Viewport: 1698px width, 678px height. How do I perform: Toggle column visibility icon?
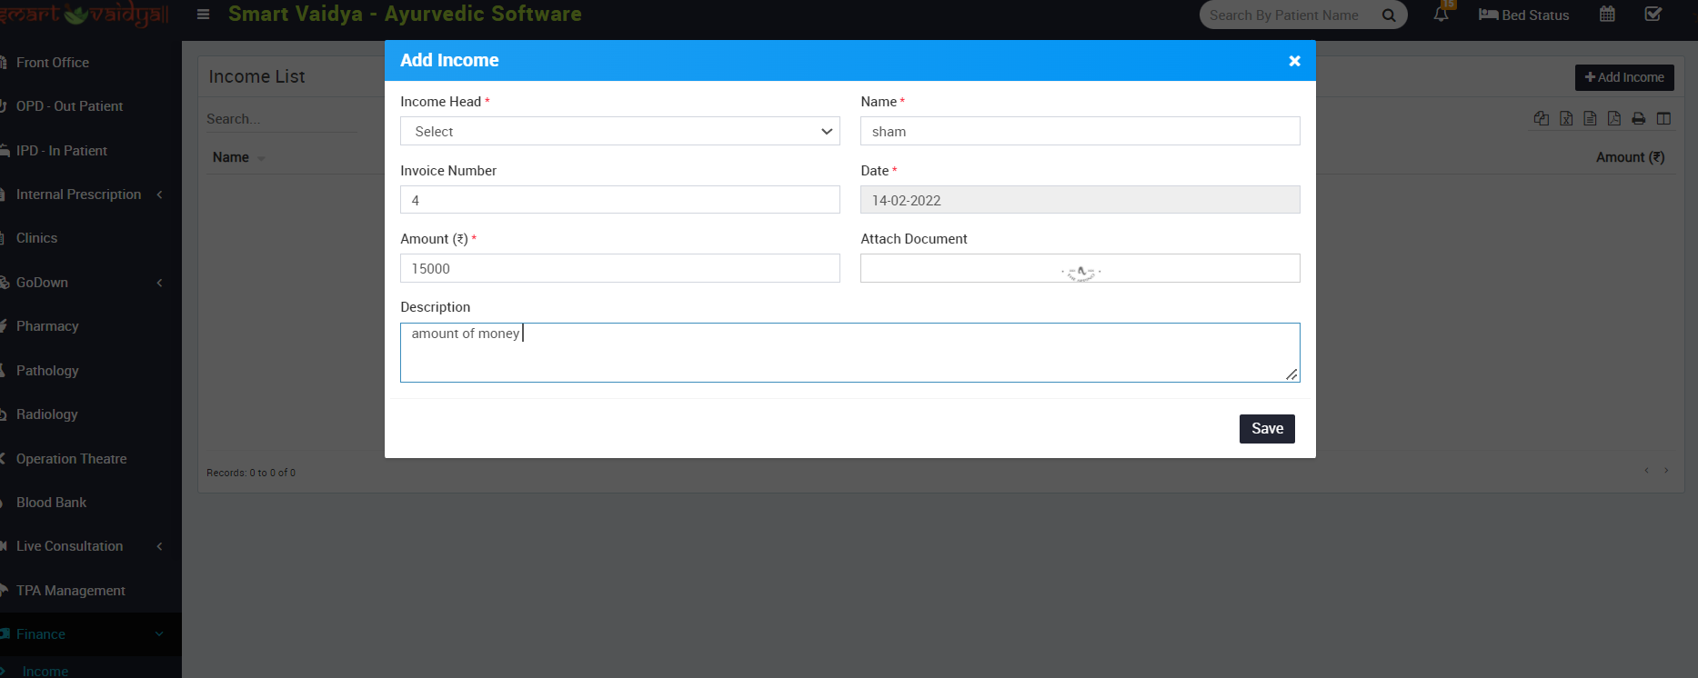pos(1663,118)
